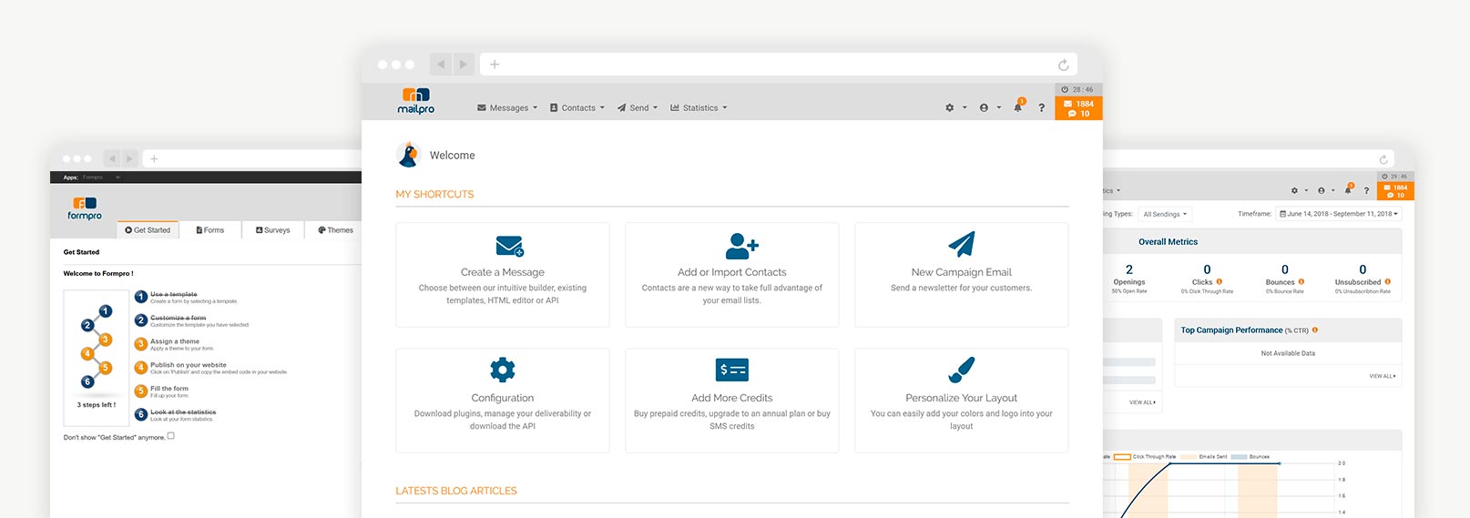Open the Timeframe date range dropdown
1470x518 pixels.
[1339, 214]
